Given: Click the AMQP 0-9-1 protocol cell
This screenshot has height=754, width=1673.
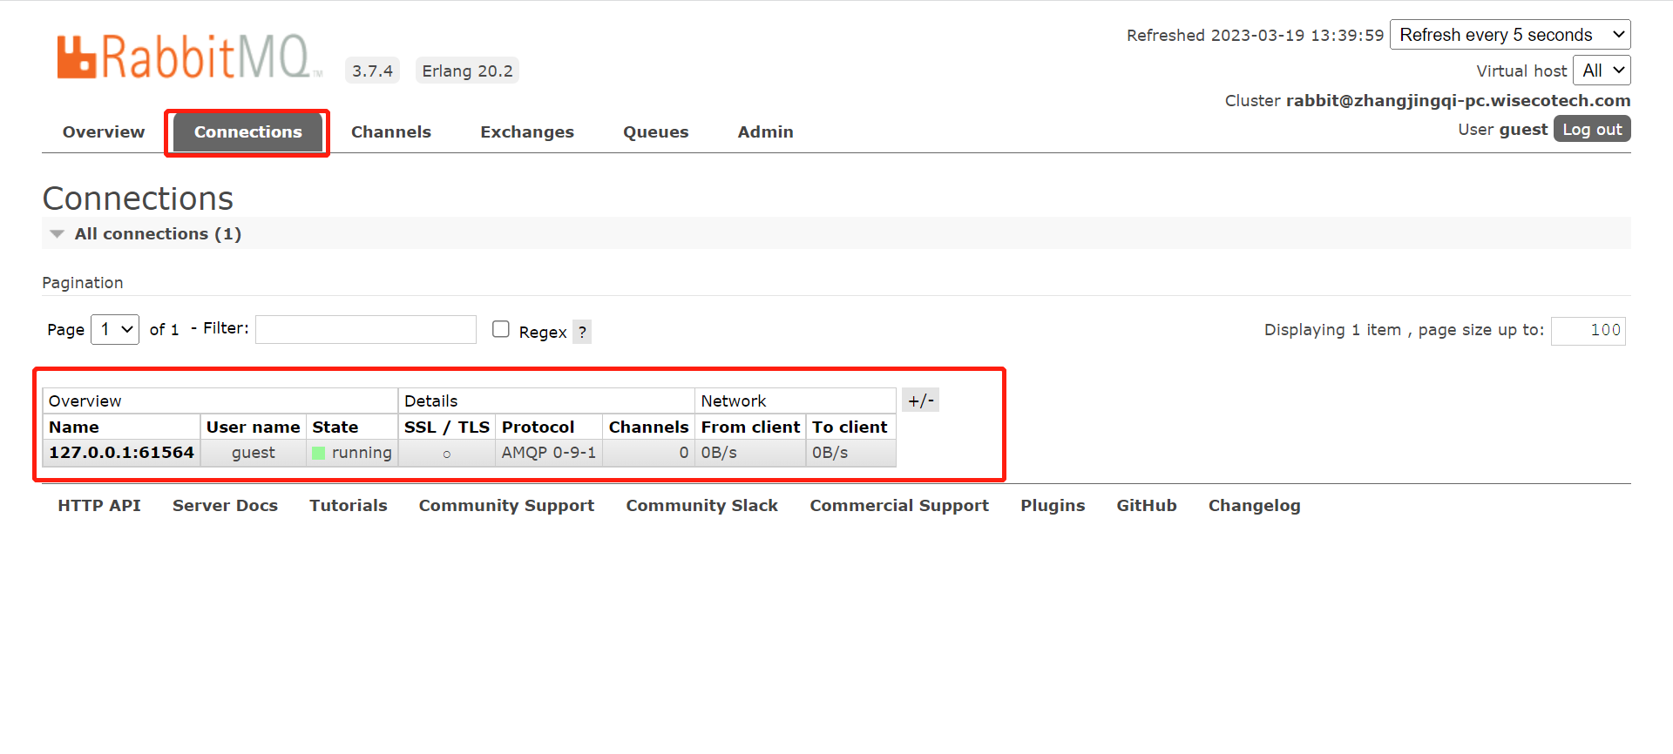Looking at the screenshot, I should click(x=549, y=453).
